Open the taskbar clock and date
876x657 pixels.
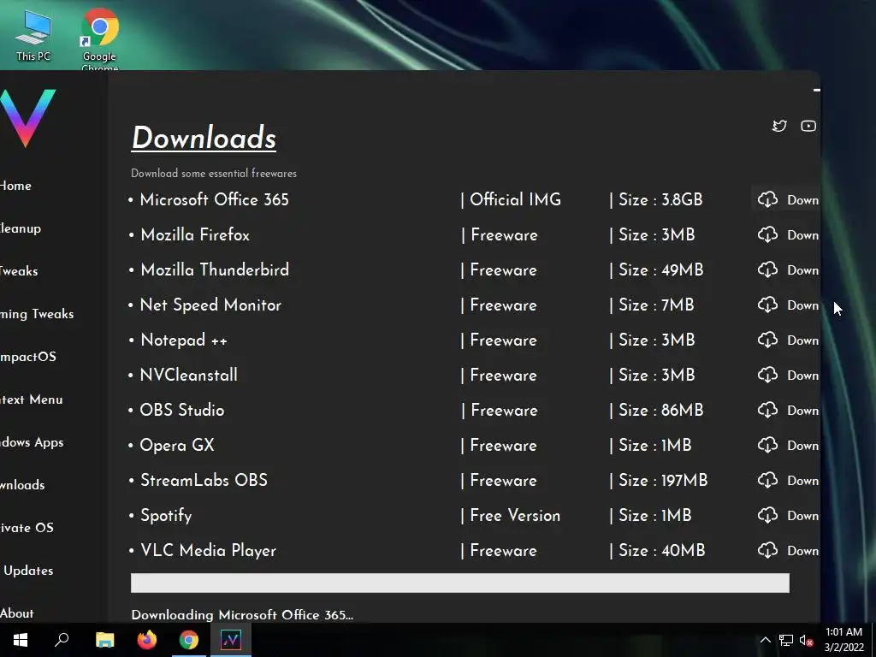click(844, 640)
